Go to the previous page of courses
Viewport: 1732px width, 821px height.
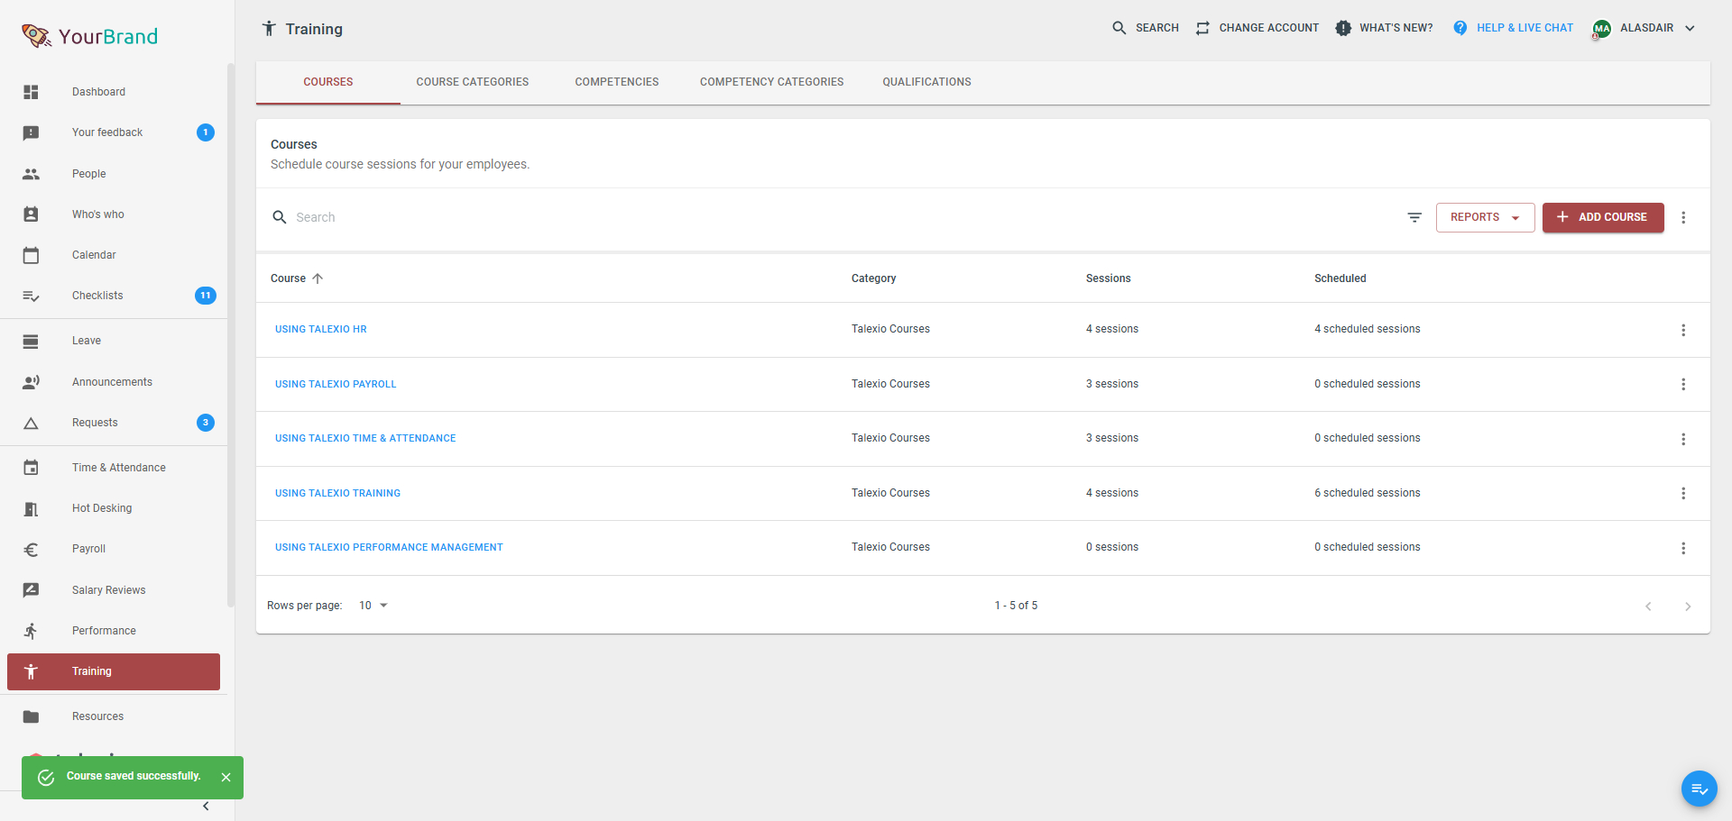pos(1648,607)
